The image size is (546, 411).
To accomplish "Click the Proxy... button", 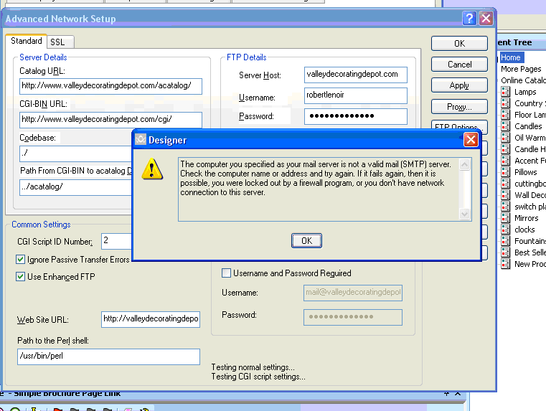I will tap(459, 107).
